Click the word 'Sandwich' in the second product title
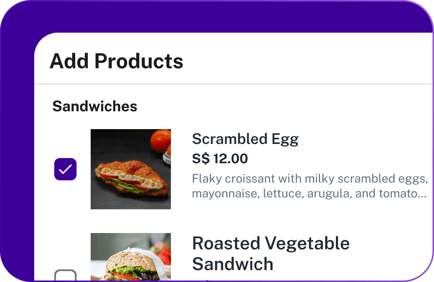 coord(233,264)
